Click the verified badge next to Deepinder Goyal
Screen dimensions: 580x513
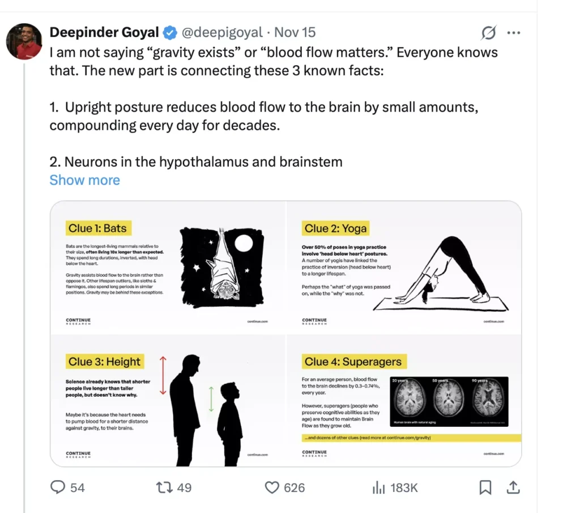[x=170, y=32]
